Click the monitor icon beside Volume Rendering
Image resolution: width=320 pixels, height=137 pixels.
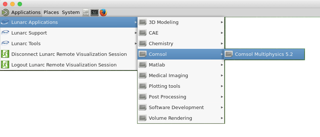click(x=143, y=118)
